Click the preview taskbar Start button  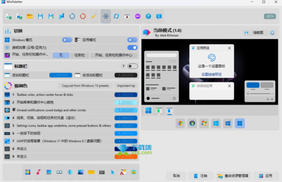(148, 110)
